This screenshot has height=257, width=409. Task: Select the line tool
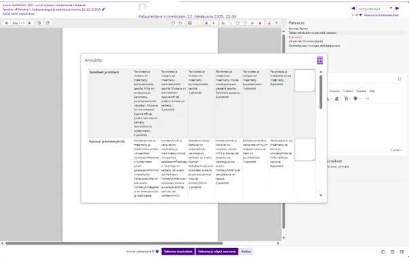(230, 23)
